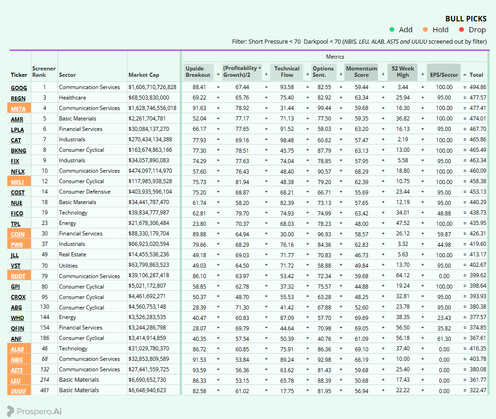The width and height of the screenshot is (496, 419).
Task: Click VST's Utilities sector cell
Action: [68, 266]
